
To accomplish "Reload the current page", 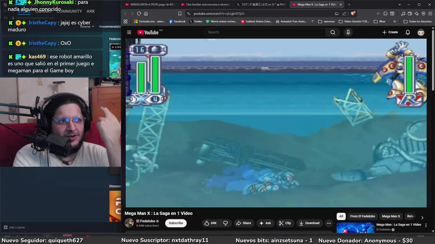I will [139, 14].
